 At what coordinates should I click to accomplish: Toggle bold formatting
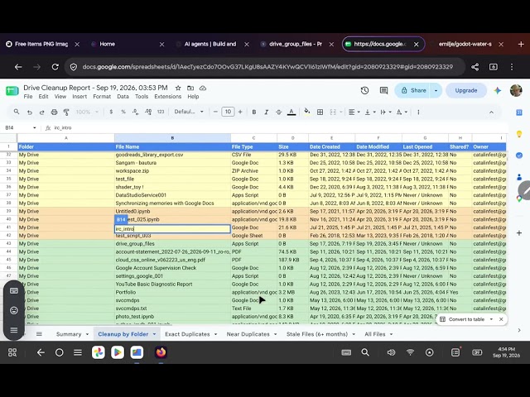(x=254, y=112)
